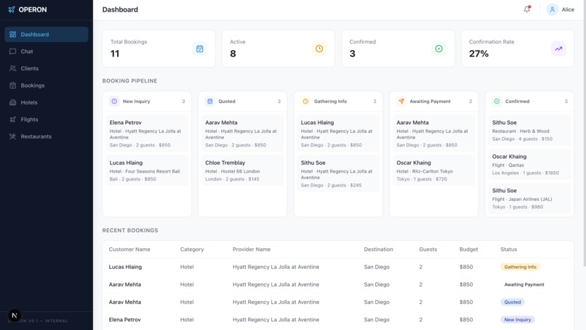This screenshot has width=586, height=330.
Task: Click the Status column header
Action: [509, 249]
